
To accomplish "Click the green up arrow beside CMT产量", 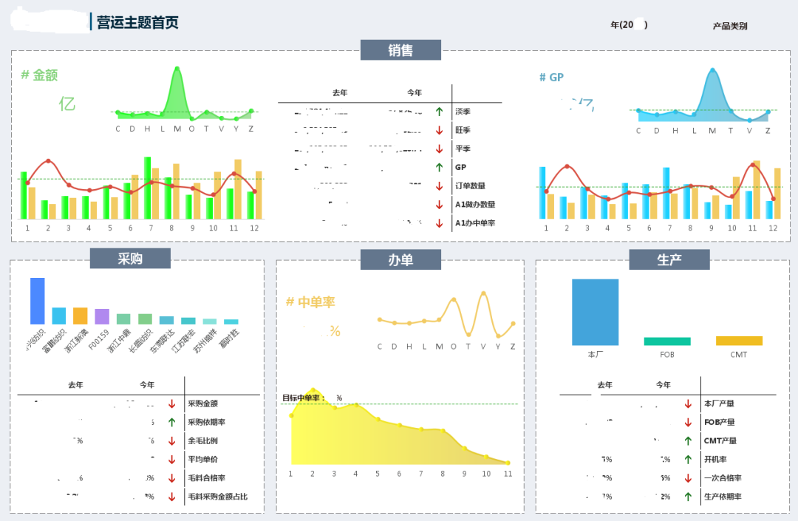I will pyautogui.click(x=688, y=440).
